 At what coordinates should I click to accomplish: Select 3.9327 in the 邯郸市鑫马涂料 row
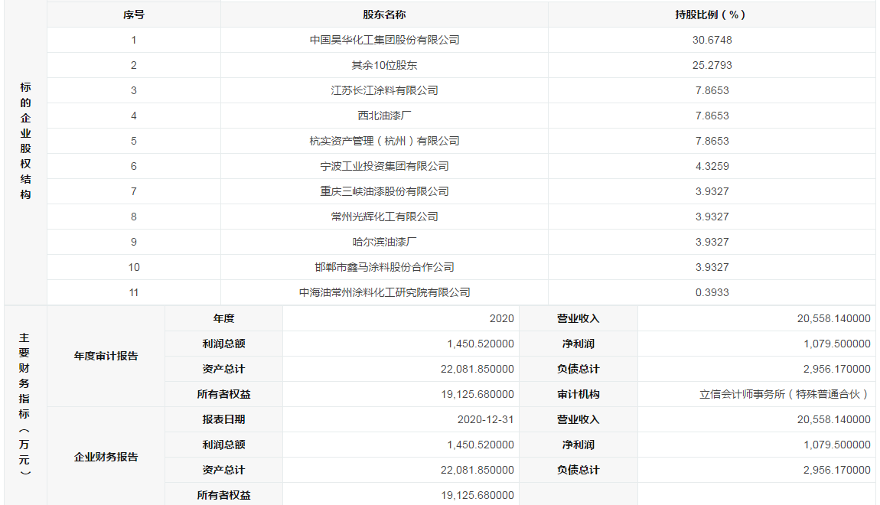pos(712,267)
